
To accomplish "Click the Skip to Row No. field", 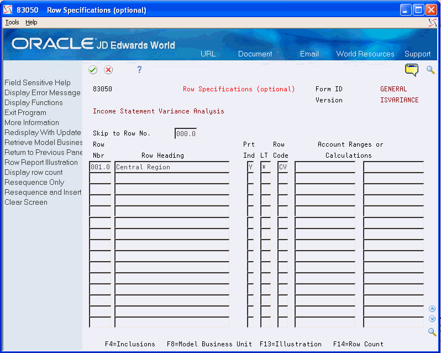I will 186,133.
